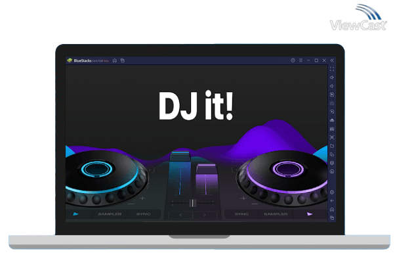Click the crossfader slider handle
This screenshot has height=272, width=395.
coord(193,203)
